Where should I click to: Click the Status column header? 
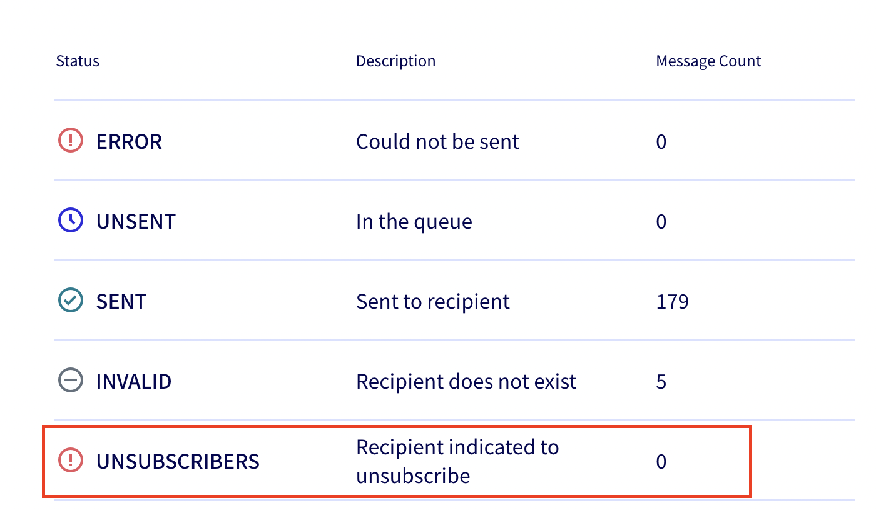[78, 61]
